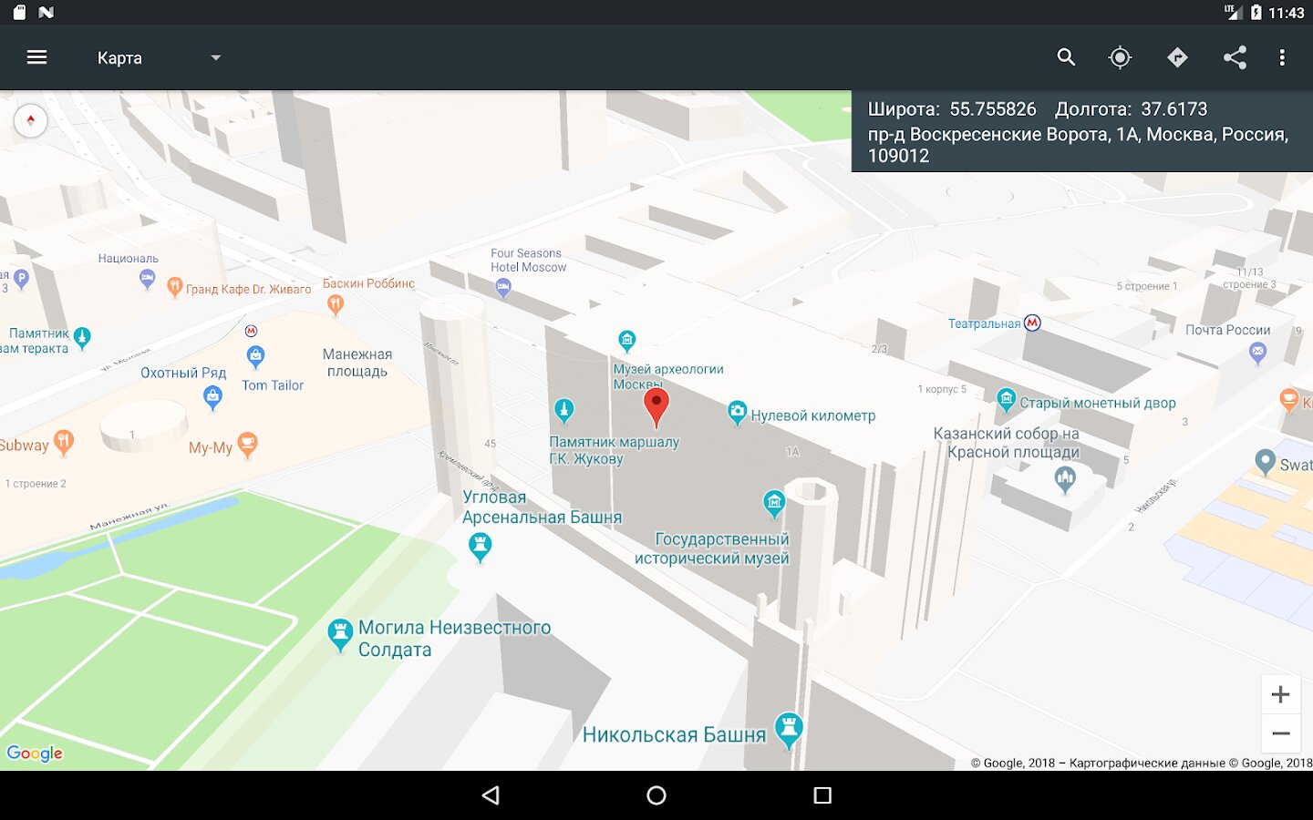This screenshot has width=1313, height=820.
Task: Center map on my location
Action: click(1120, 57)
